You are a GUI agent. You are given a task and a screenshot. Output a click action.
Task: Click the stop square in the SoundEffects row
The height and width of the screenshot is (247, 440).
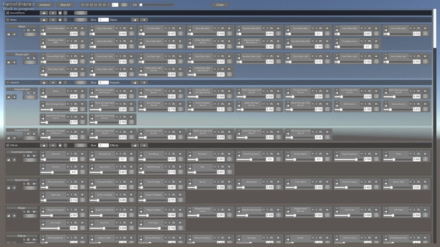[x=60, y=13]
